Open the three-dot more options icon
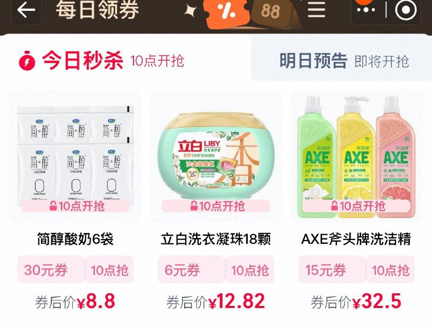 tap(366, 10)
